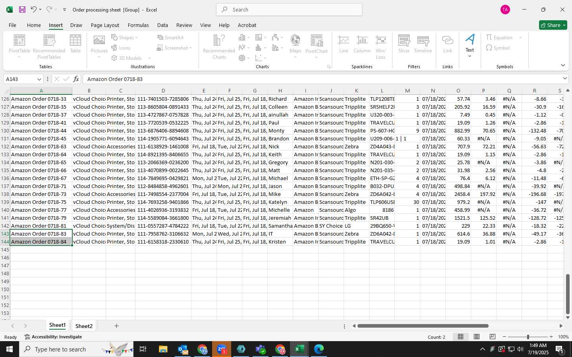This screenshot has width=572, height=357.
Task: Click cell value 2458.4
Action: [x=458, y=194]
